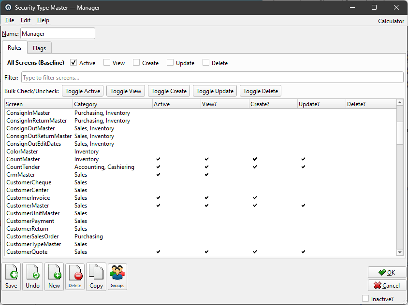Select the ConsignInMaster row
The height and width of the screenshot is (305, 408).
click(201, 113)
